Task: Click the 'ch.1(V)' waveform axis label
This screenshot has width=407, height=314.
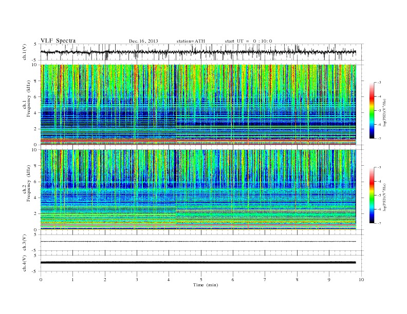Action: tap(25, 53)
